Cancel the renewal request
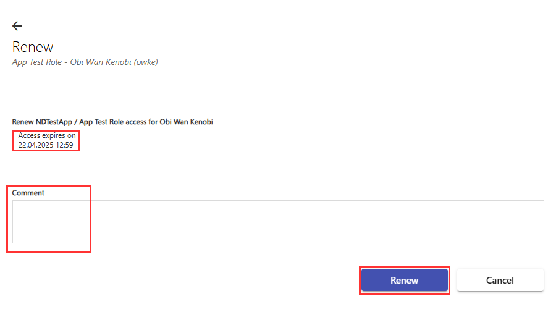This screenshot has height=309, width=556. point(500,280)
